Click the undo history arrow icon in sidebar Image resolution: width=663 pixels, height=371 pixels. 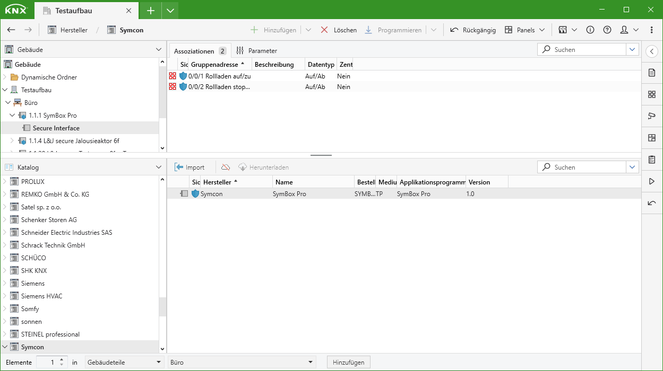(652, 203)
